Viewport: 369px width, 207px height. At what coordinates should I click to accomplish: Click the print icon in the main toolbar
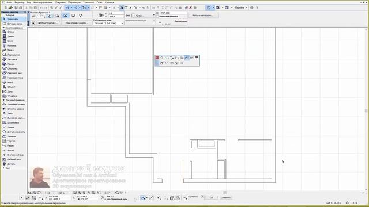click(x=21, y=7)
